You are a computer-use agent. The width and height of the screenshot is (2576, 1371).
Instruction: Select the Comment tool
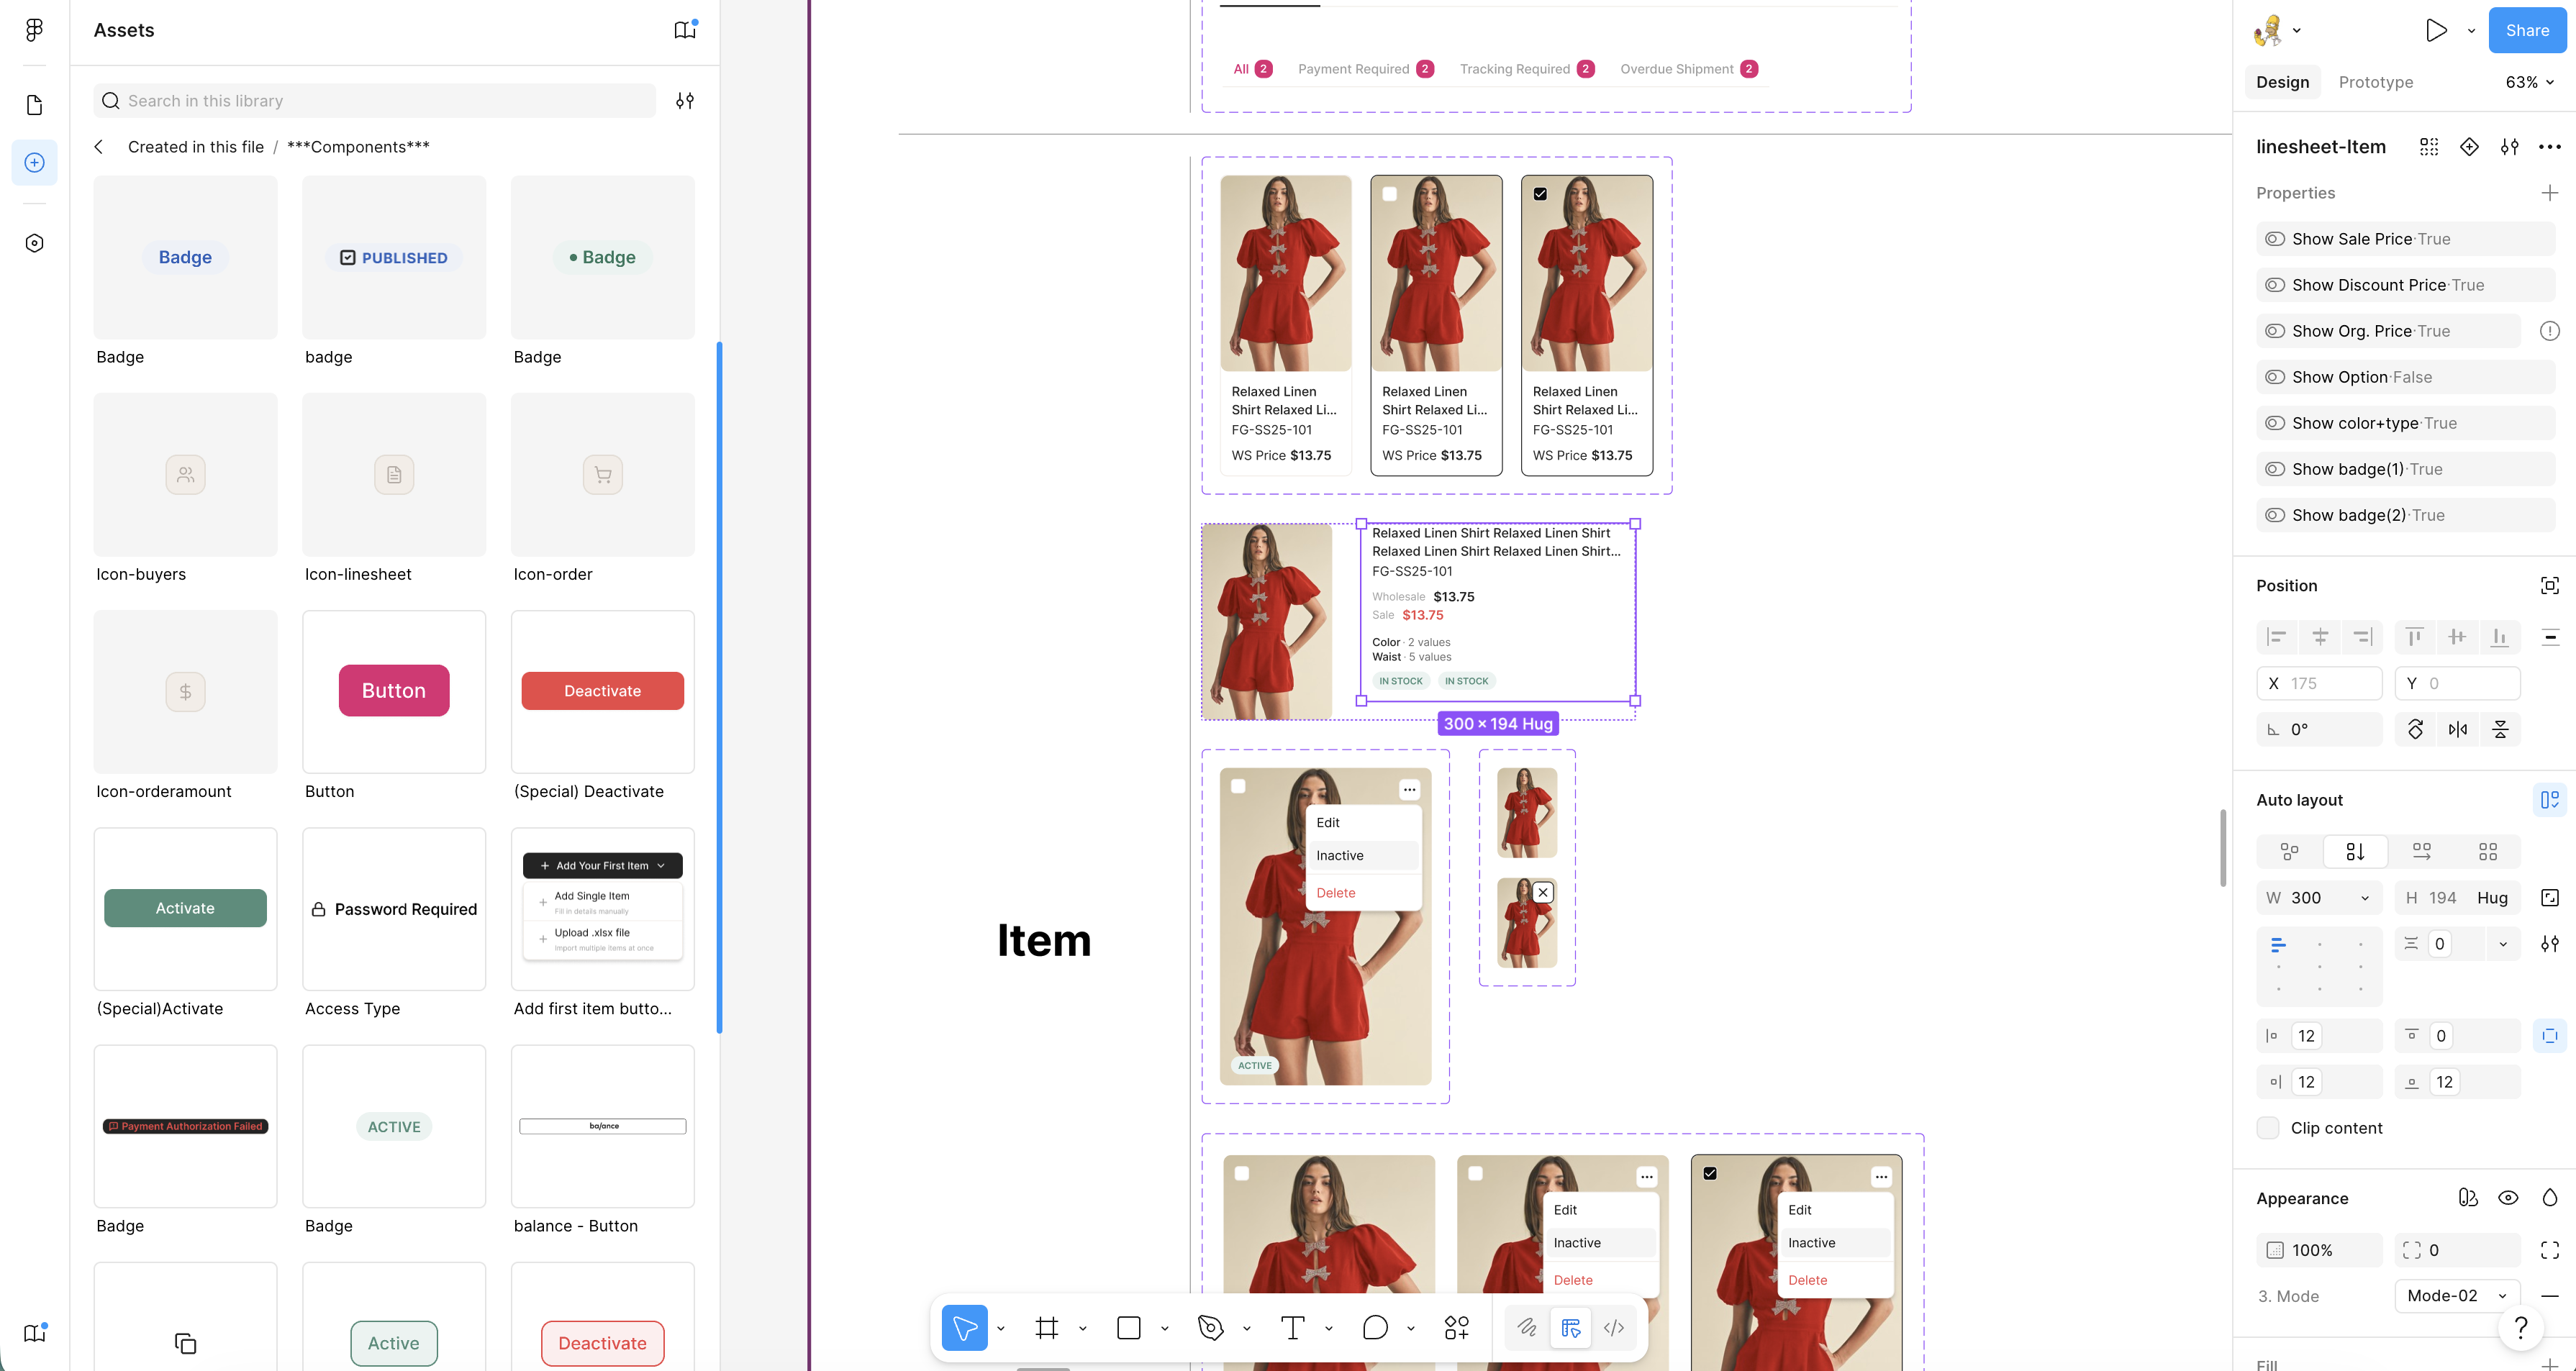1375,1327
